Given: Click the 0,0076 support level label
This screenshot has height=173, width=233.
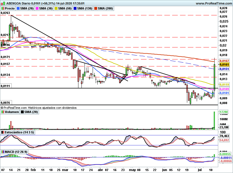Looking at the screenshot, I should (x=5, y=103).
